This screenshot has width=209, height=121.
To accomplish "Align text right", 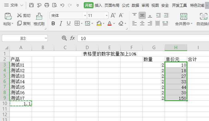I will point(150,23).
